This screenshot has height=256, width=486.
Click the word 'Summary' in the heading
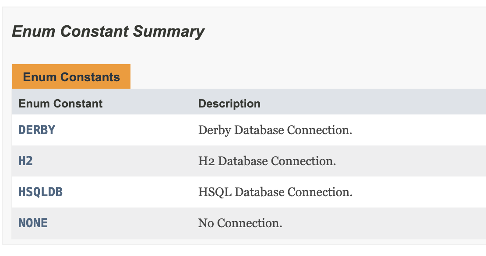coord(169,31)
